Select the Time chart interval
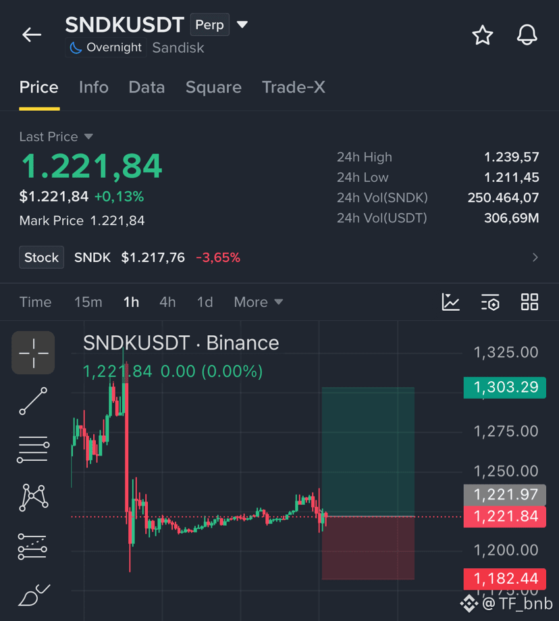Image resolution: width=559 pixels, height=621 pixels. click(35, 302)
